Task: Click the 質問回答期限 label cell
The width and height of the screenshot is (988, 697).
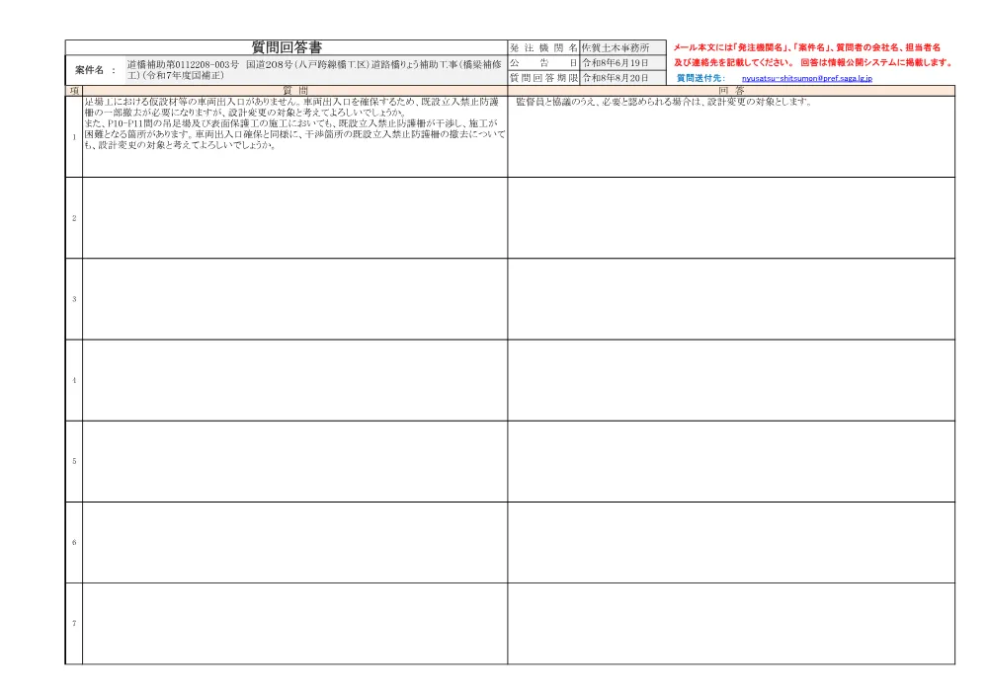Action: click(x=543, y=78)
